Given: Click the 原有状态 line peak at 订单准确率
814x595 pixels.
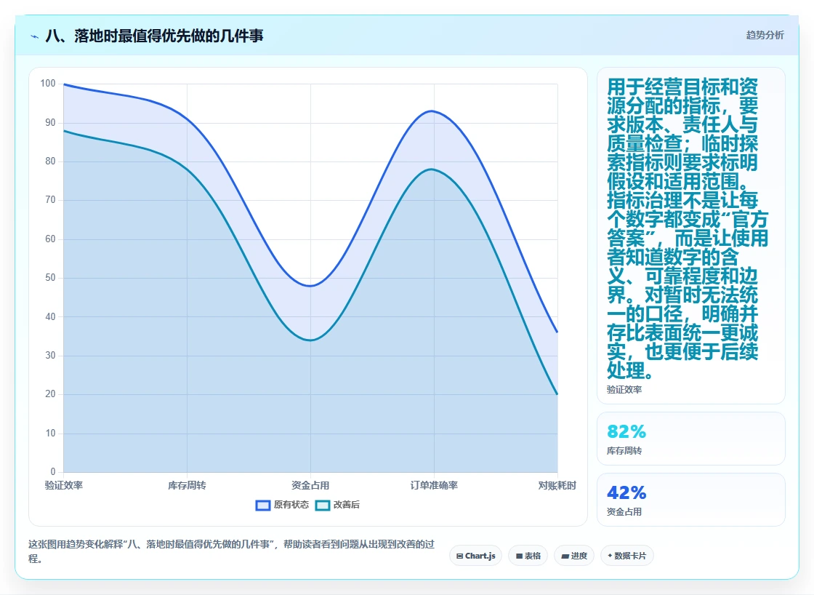Looking at the screenshot, I should point(432,111).
